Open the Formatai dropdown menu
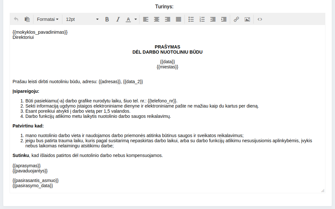The width and height of the screenshot is (335, 209). (47, 19)
